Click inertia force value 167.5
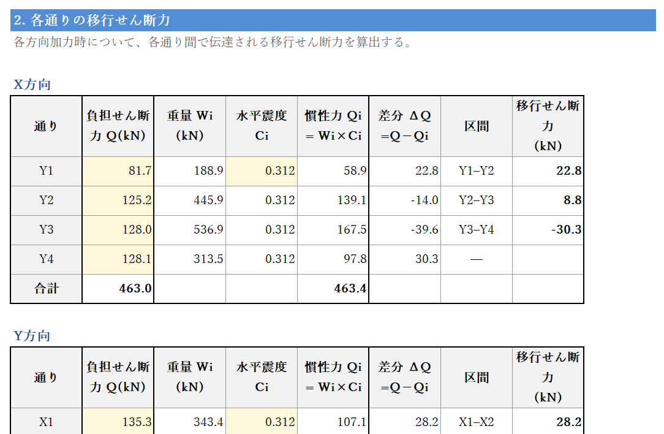664x434 pixels. click(333, 230)
